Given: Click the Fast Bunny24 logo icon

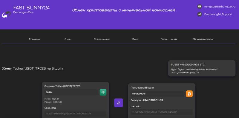Looking at the screenshot, I should click(6, 15).
